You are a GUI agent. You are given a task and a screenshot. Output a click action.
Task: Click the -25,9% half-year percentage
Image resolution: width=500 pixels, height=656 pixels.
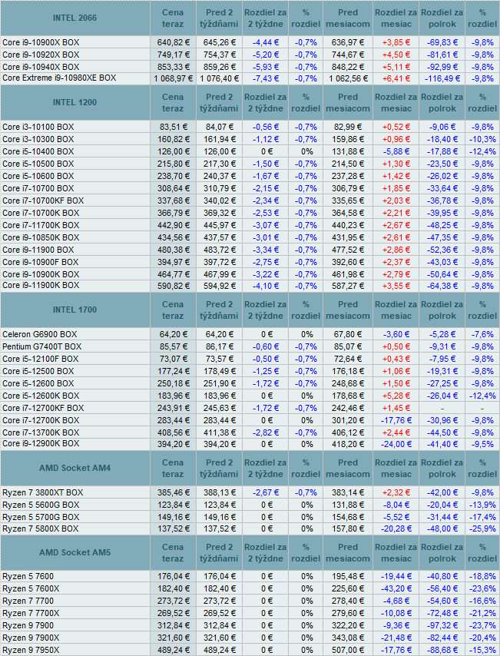482,528
